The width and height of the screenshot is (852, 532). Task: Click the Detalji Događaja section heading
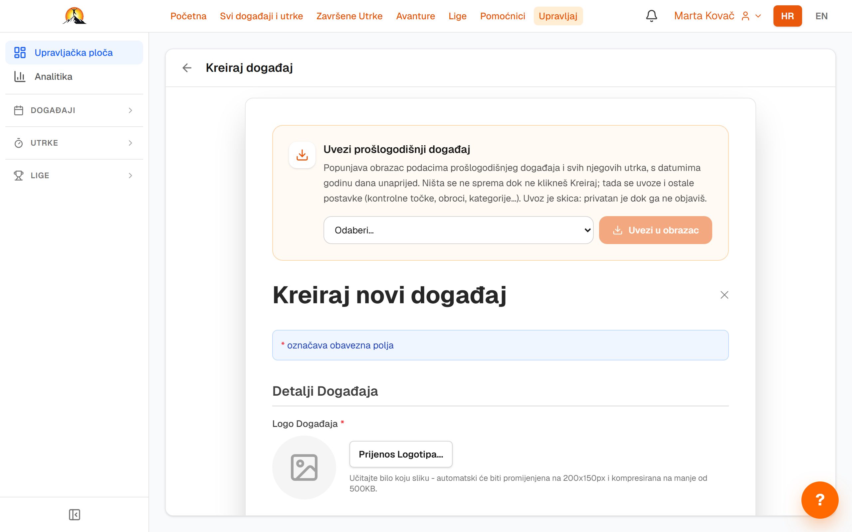(x=325, y=391)
